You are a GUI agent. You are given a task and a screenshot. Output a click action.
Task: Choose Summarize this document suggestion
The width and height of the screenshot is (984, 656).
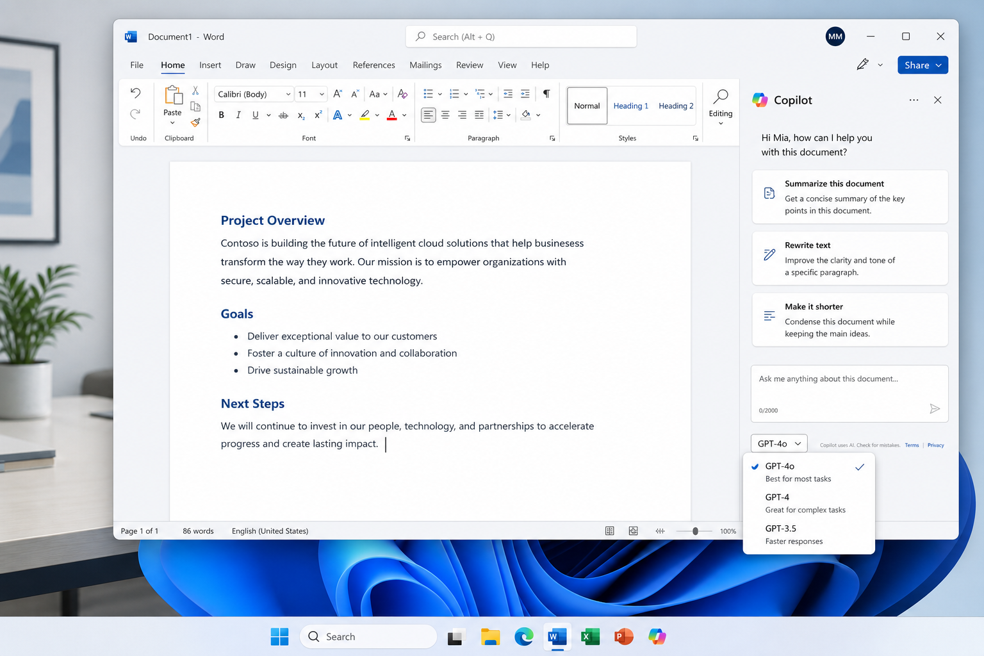pyautogui.click(x=850, y=197)
